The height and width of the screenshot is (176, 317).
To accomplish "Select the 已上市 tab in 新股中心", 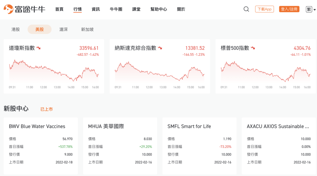I will pos(46,109).
